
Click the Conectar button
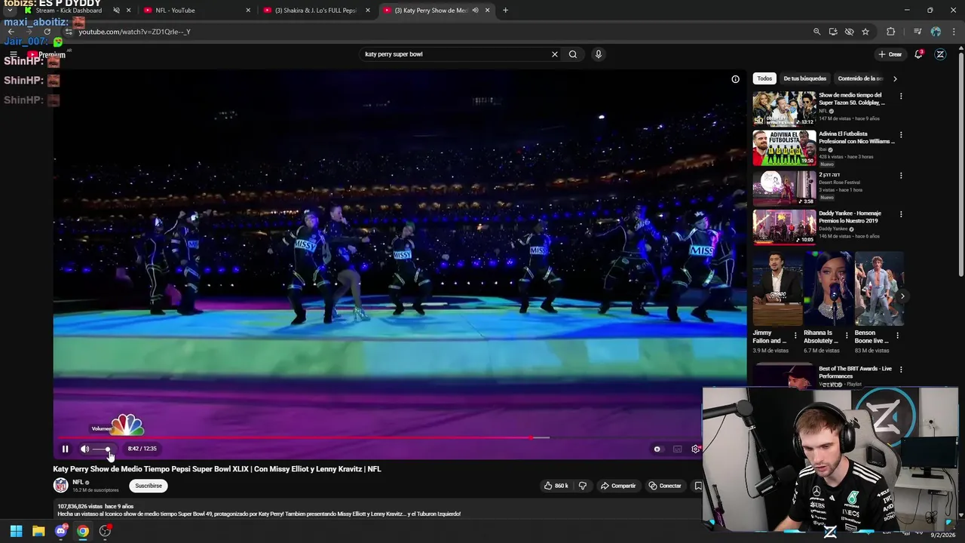click(665, 486)
